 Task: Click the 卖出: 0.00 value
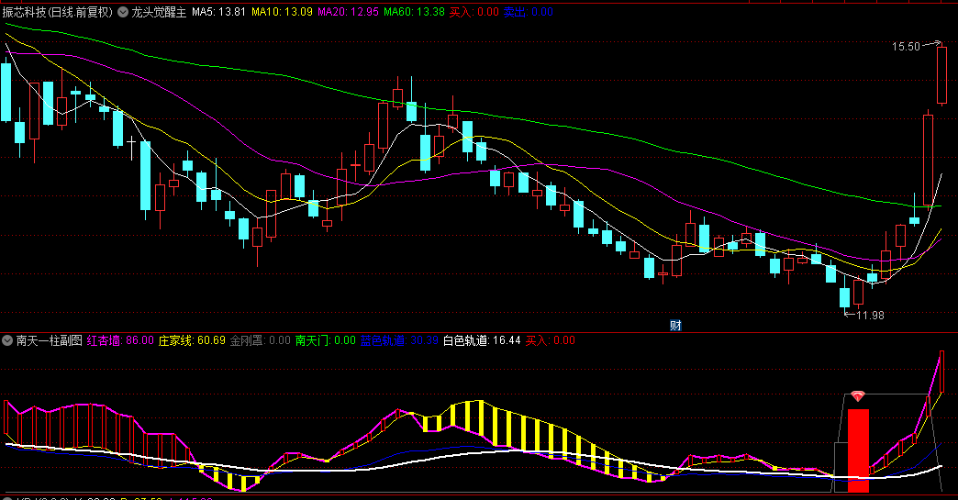pyautogui.click(x=529, y=12)
